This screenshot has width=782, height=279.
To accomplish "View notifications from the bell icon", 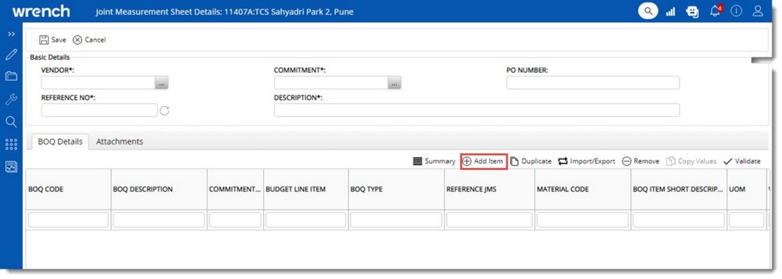I will 715,11.
